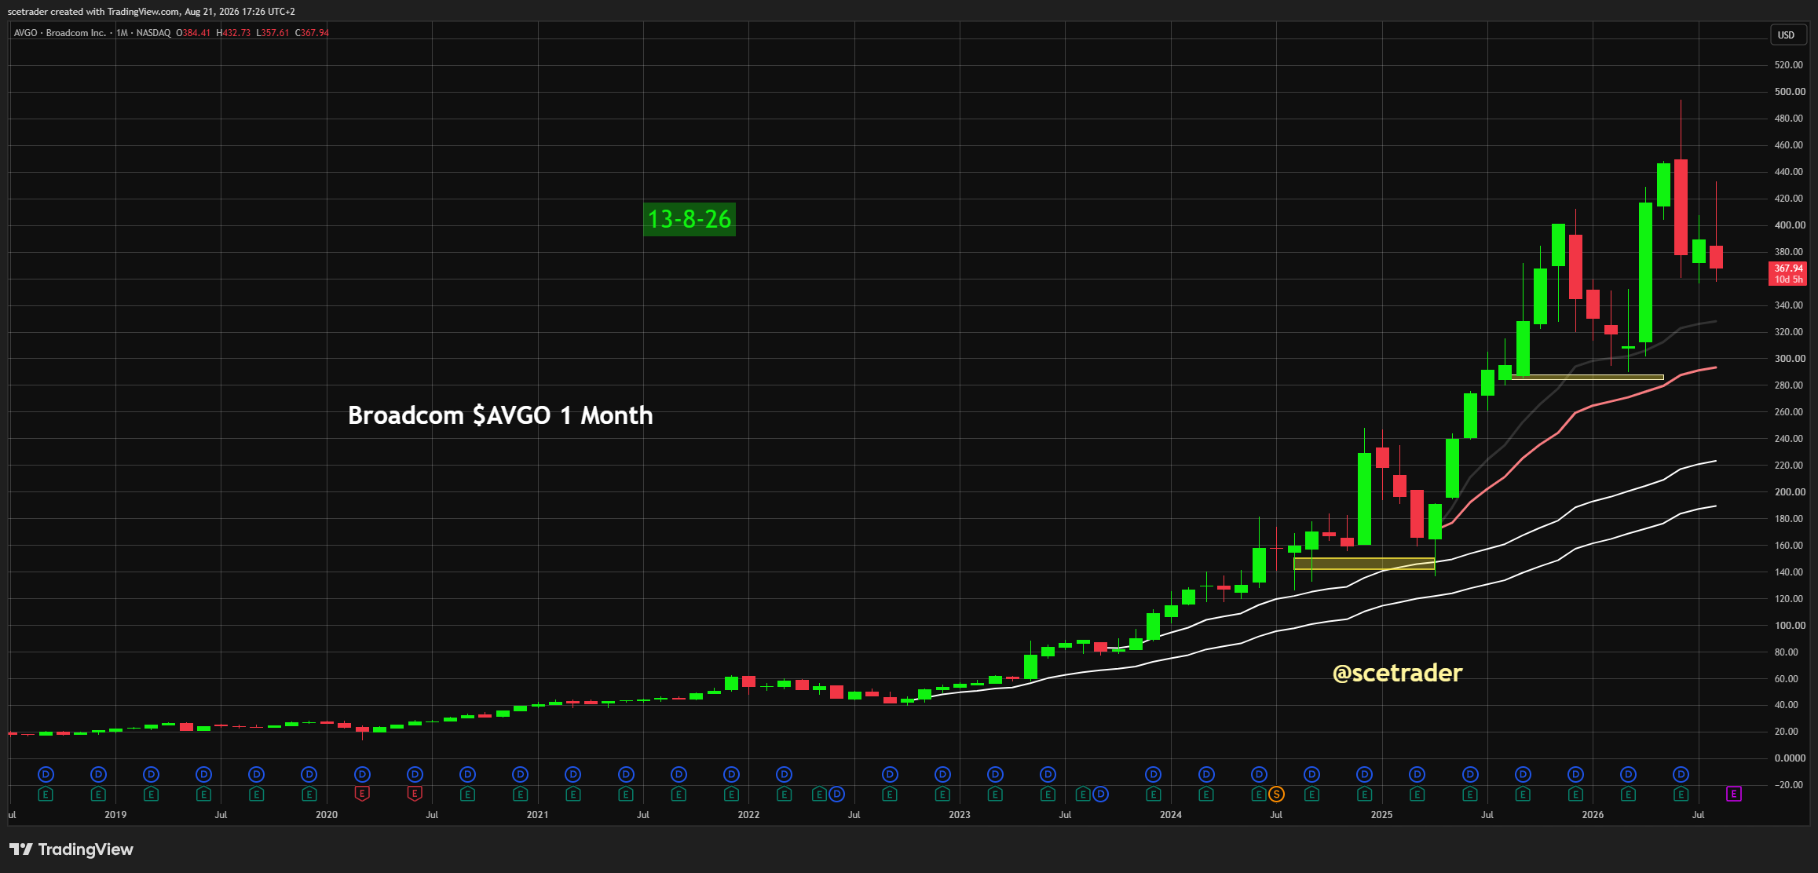Click the 300.00 price axis label
This screenshot has width=1818, height=873.
tap(1790, 359)
